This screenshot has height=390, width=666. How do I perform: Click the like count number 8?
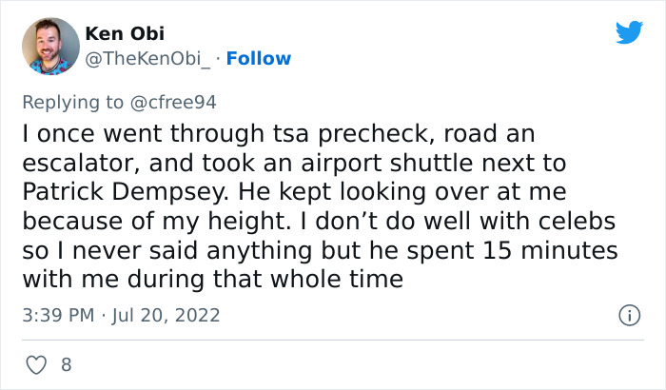66,364
